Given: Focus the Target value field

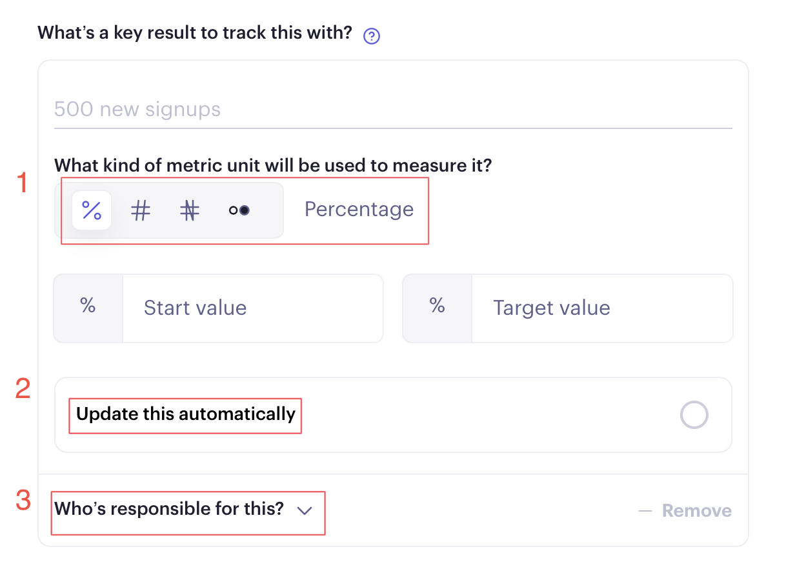Looking at the screenshot, I should point(602,308).
